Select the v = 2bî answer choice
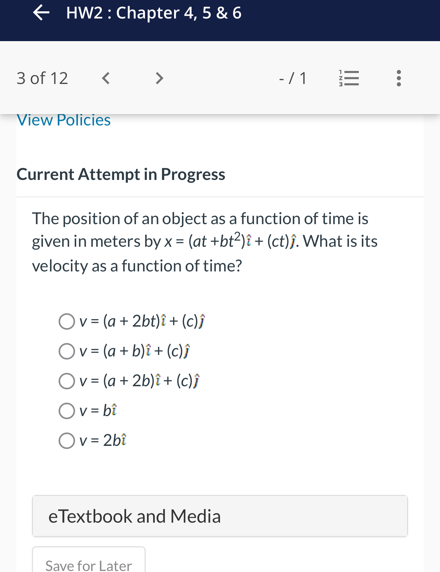This screenshot has width=440, height=572. click(x=67, y=441)
